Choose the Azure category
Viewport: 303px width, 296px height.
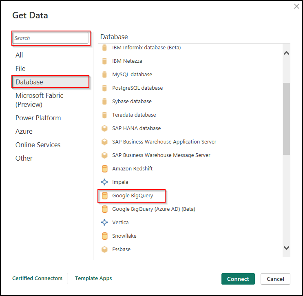[24, 131]
